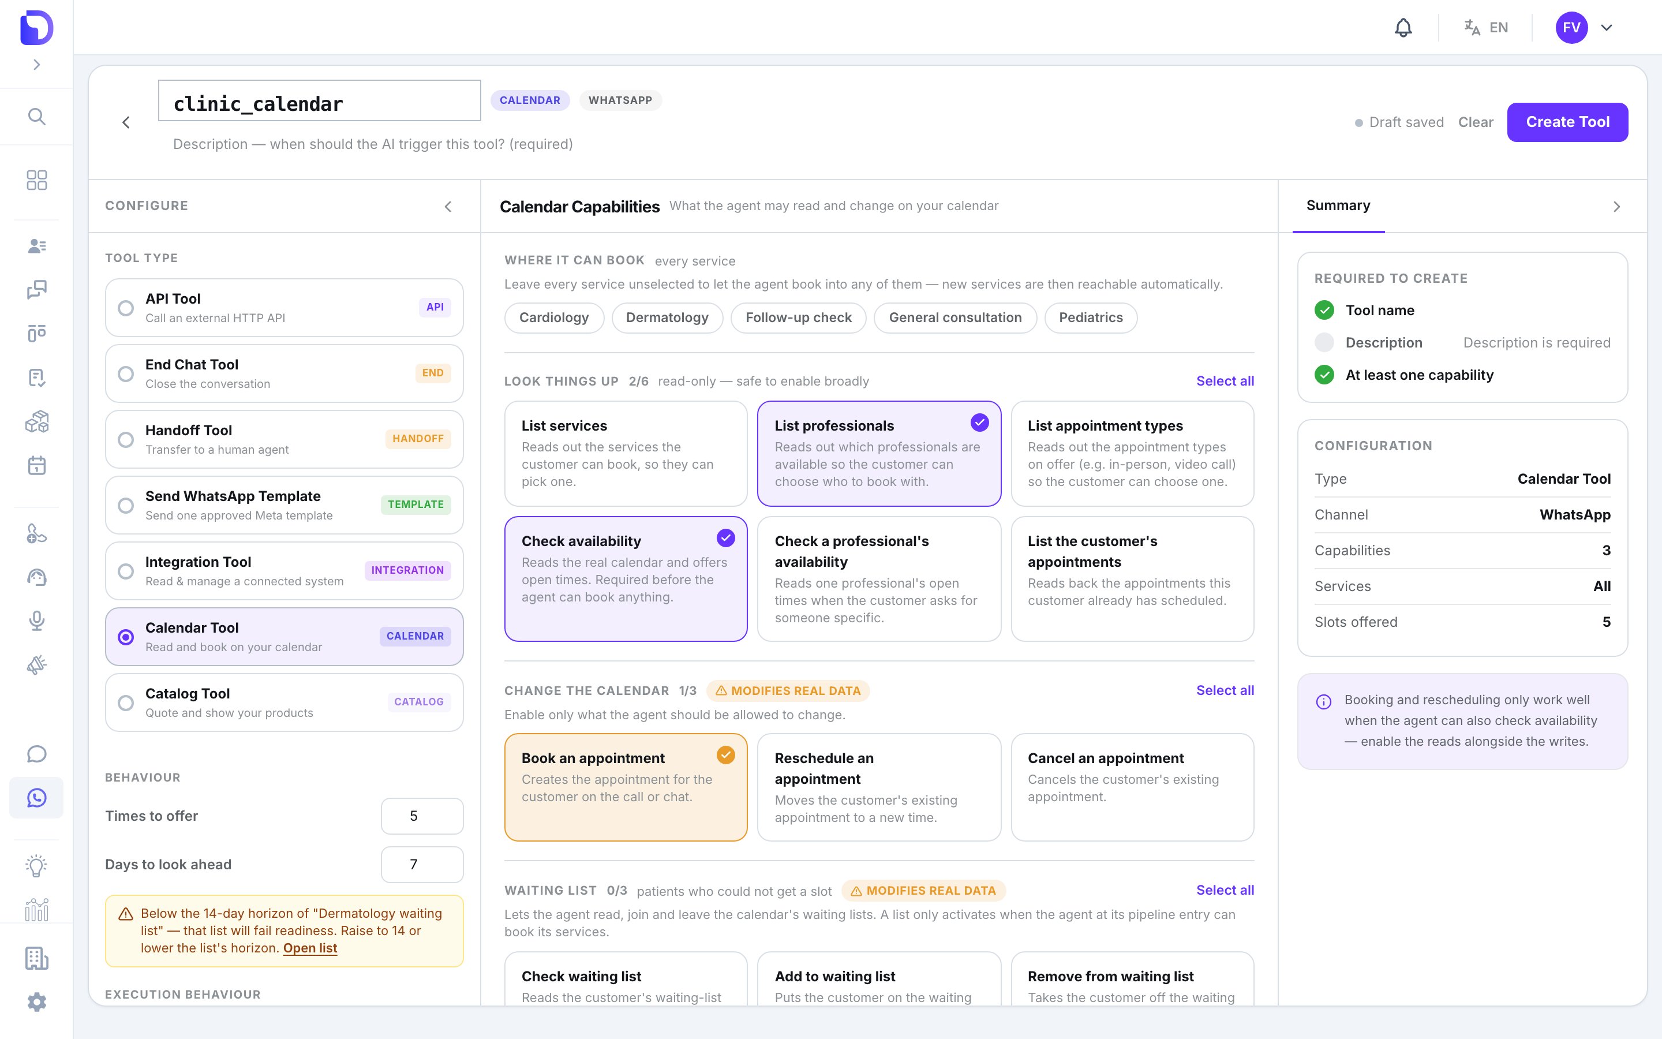Open the checklist document icon
The image size is (1662, 1039).
point(36,378)
